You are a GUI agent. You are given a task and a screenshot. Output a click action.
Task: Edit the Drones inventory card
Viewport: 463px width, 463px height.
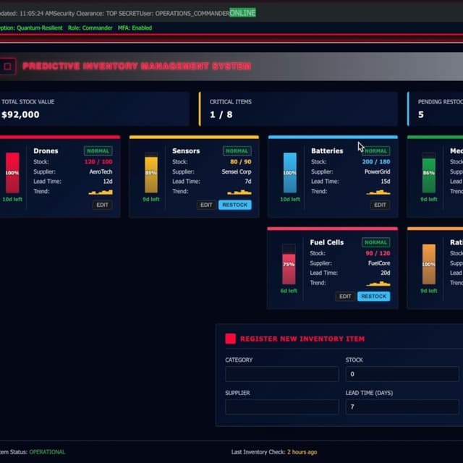102,205
